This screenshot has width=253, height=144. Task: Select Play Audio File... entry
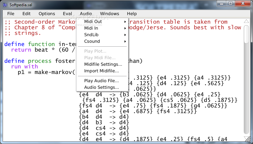[x=102, y=81]
